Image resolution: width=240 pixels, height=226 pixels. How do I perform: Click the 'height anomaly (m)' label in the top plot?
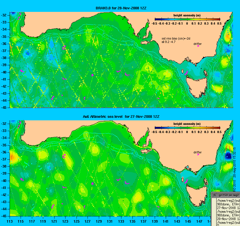click(187, 15)
